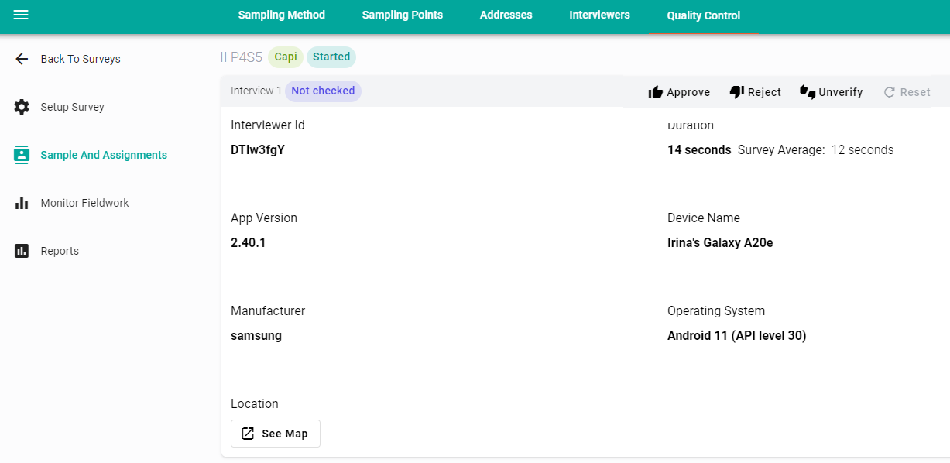Go to the Sampling Points tab
This screenshot has height=463, width=950.
(x=403, y=15)
